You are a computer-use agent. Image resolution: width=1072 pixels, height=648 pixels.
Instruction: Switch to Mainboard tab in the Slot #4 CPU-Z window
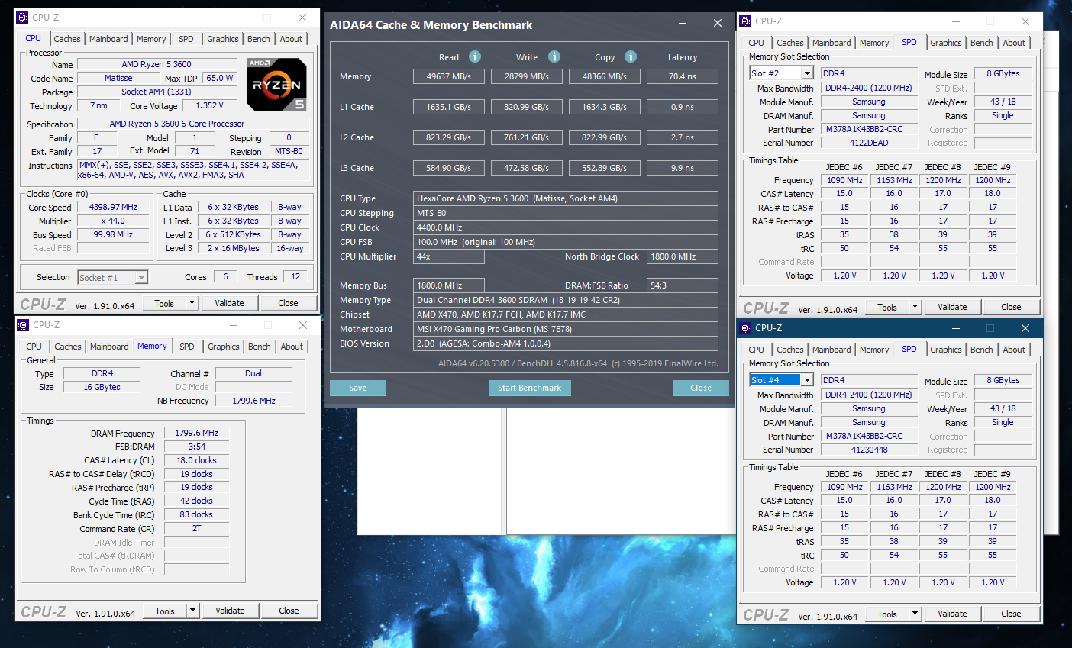[831, 350]
